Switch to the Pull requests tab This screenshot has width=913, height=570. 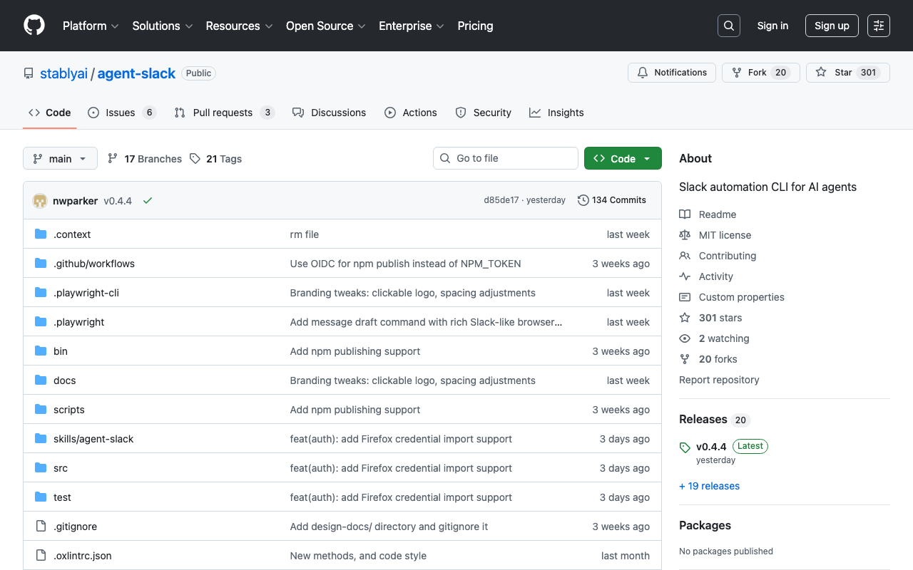223,113
